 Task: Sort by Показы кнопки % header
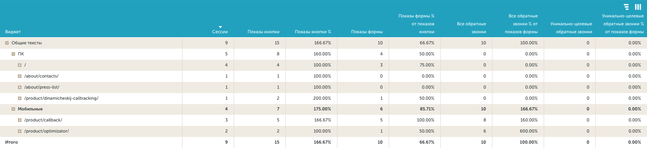pyautogui.click(x=313, y=32)
